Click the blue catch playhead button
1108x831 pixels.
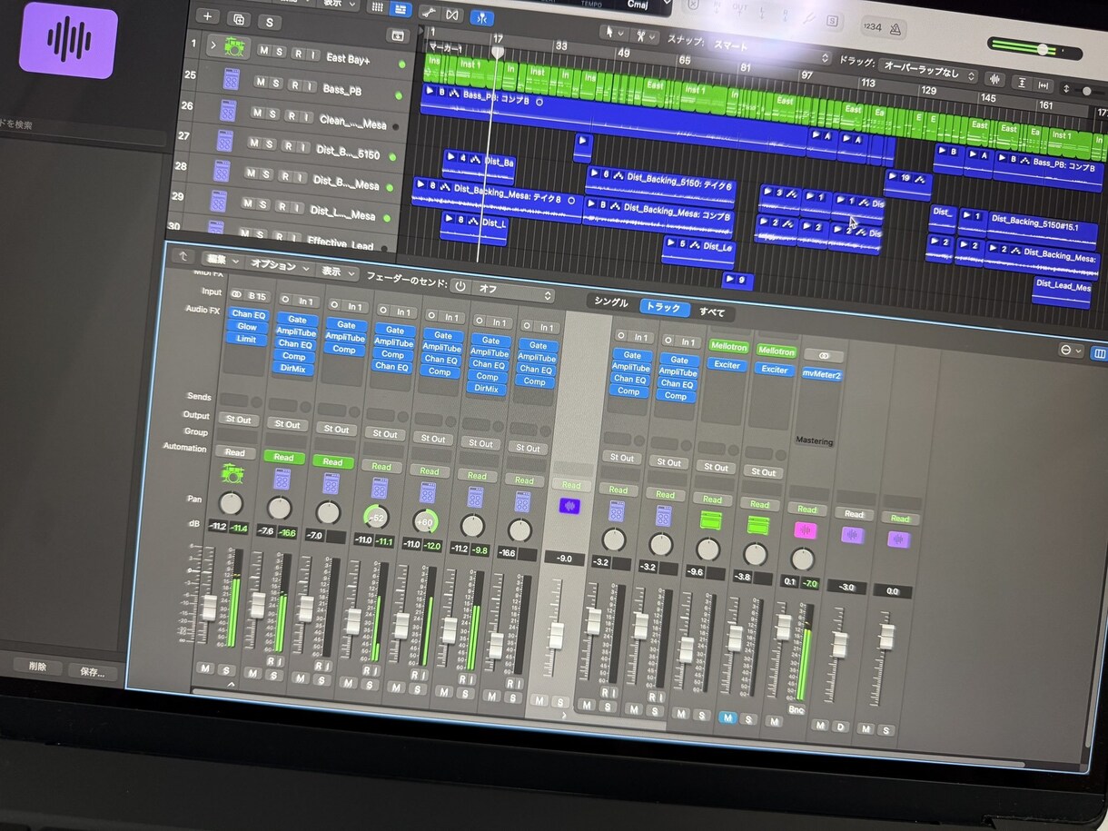tap(483, 16)
